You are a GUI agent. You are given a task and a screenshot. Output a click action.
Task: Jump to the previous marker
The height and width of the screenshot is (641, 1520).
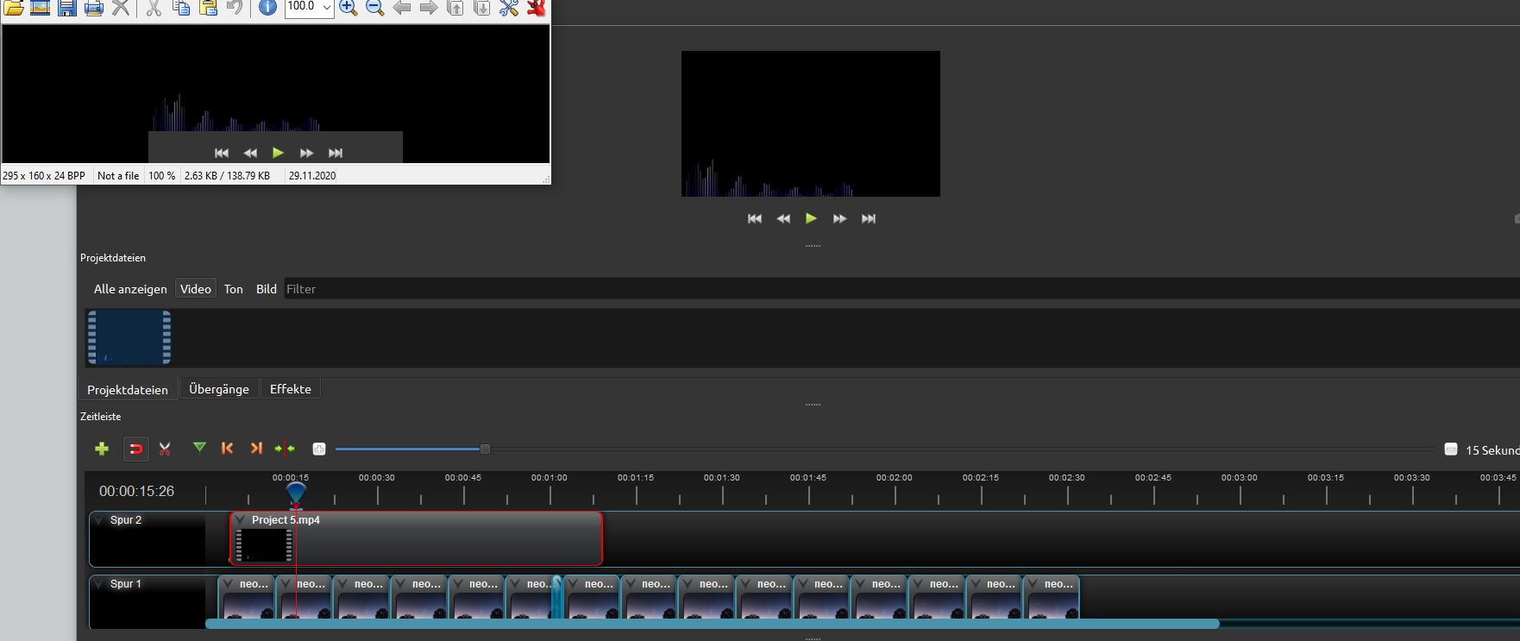click(x=228, y=449)
